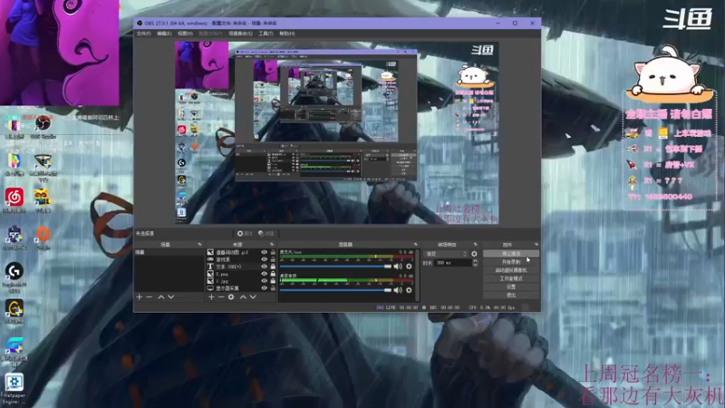Open the scene transition properties gear

[x=474, y=254]
